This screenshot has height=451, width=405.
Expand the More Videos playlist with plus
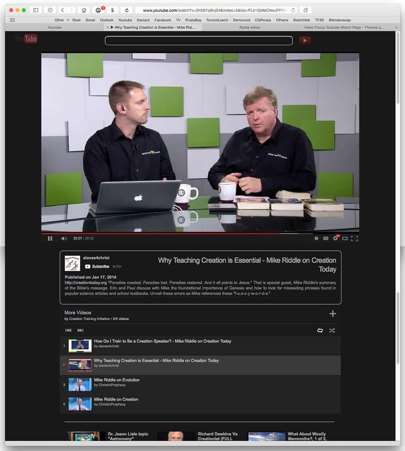click(333, 313)
